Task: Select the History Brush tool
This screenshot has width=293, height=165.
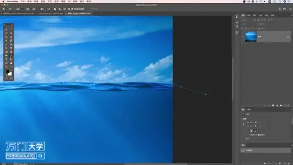Action: pyautogui.click(x=6, y=48)
